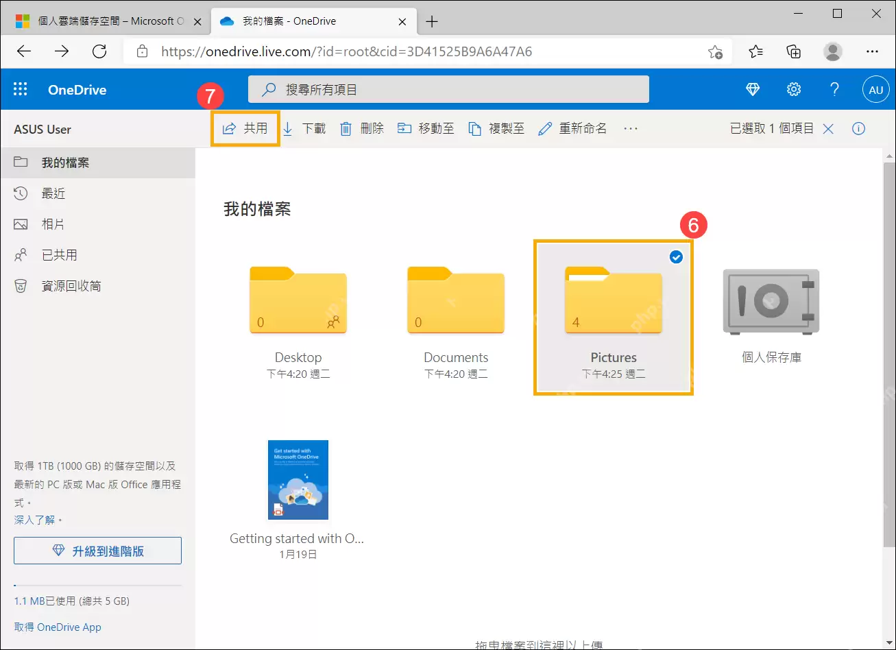Screen dimensions: 896x650
Task: Open the help question mark
Action: (834, 90)
